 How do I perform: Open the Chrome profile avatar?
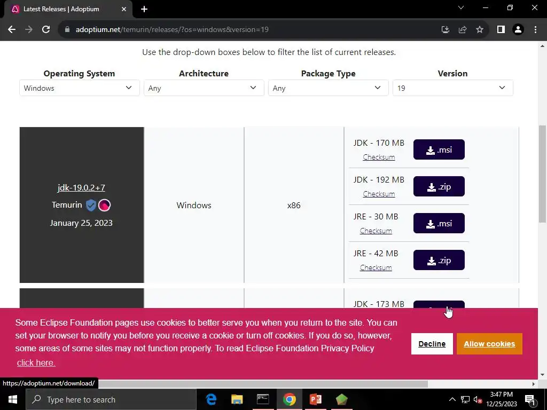[x=518, y=30]
